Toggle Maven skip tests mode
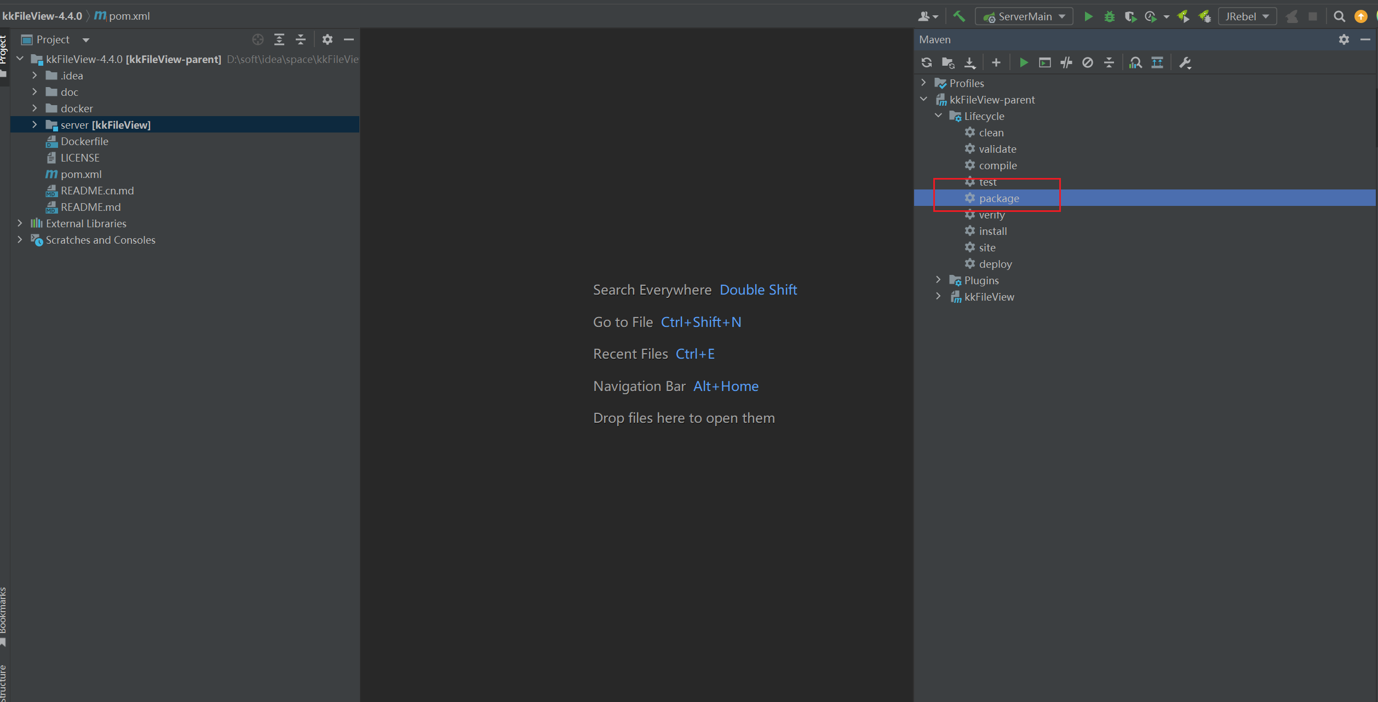 (x=1088, y=62)
